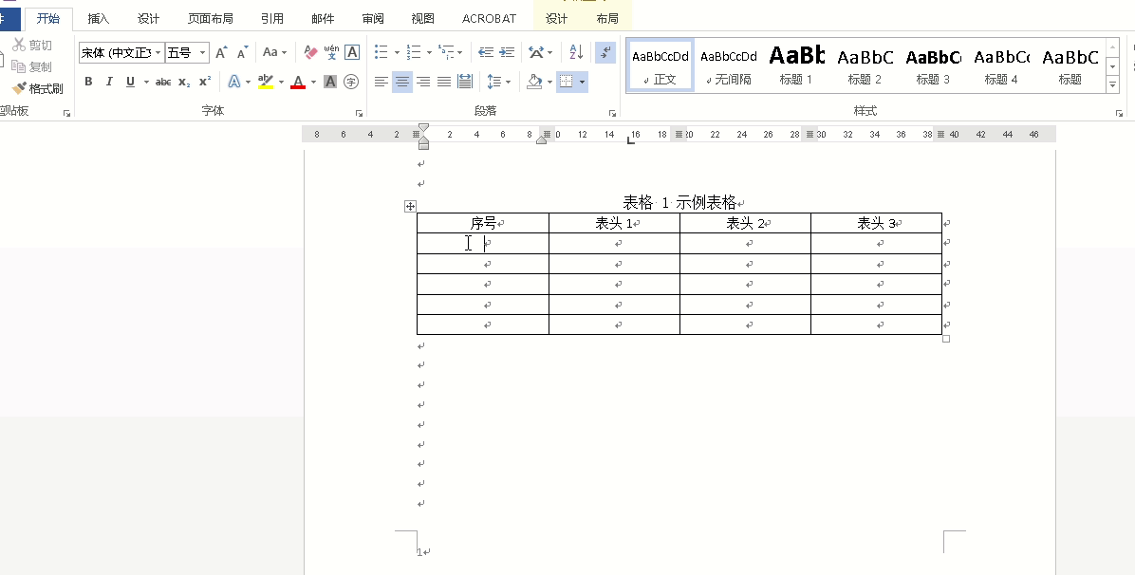Decrease paragraph indent
1135x575 pixels.
click(x=487, y=52)
